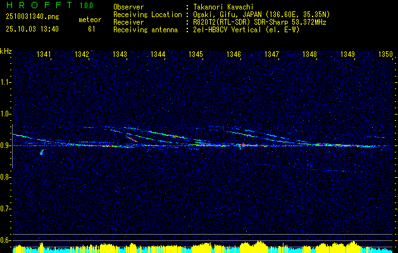The width and height of the screenshot is (398, 253).
Task: Click the Ogaki, Gifu, JAPAN location text
Action: click(x=261, y=15)
